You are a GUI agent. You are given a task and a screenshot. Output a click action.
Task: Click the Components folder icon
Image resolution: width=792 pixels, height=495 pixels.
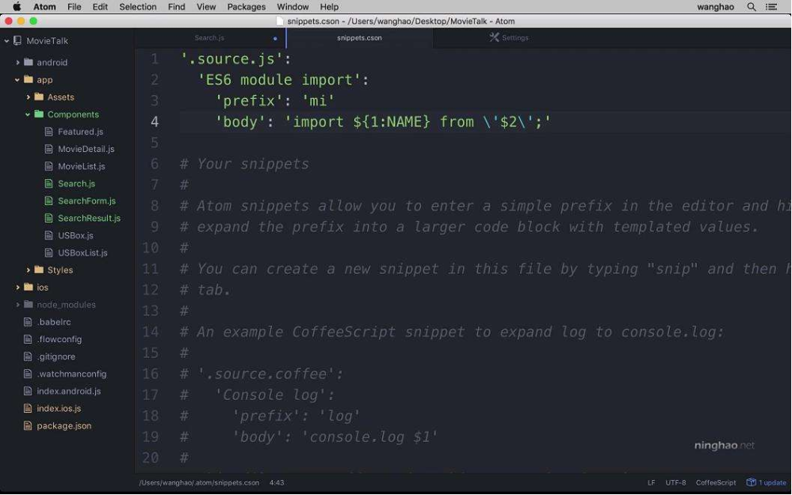[x=39, y=114]
